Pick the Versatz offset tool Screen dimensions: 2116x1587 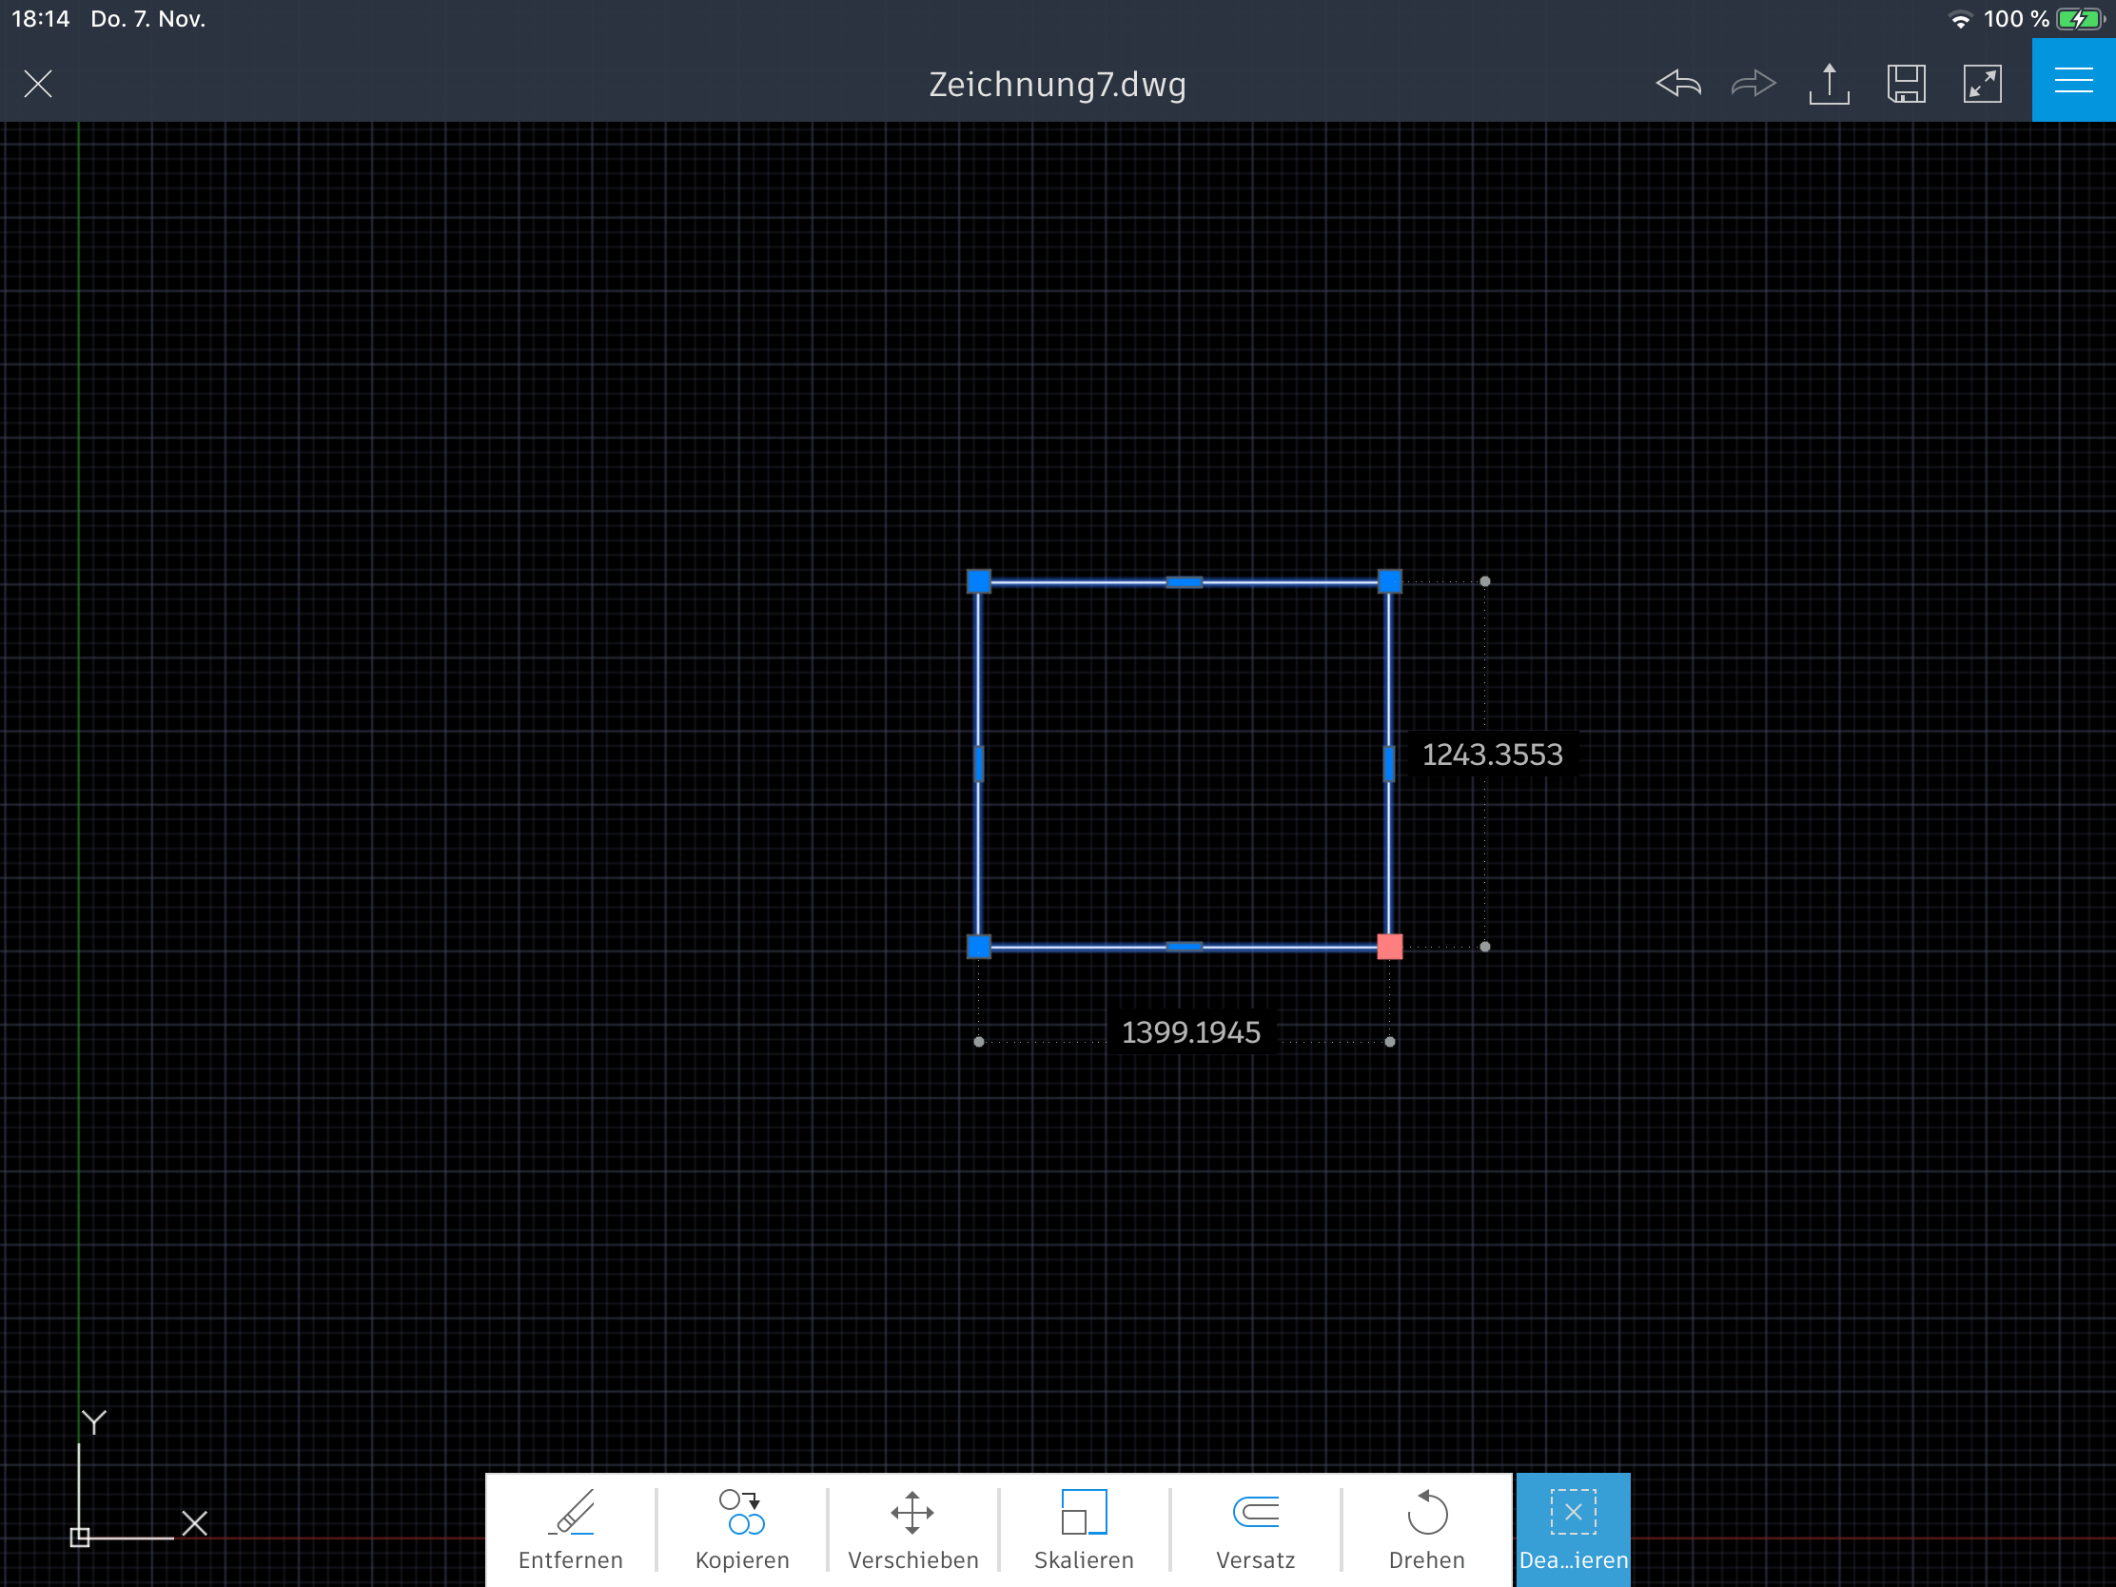[x=1255, y=1530]
